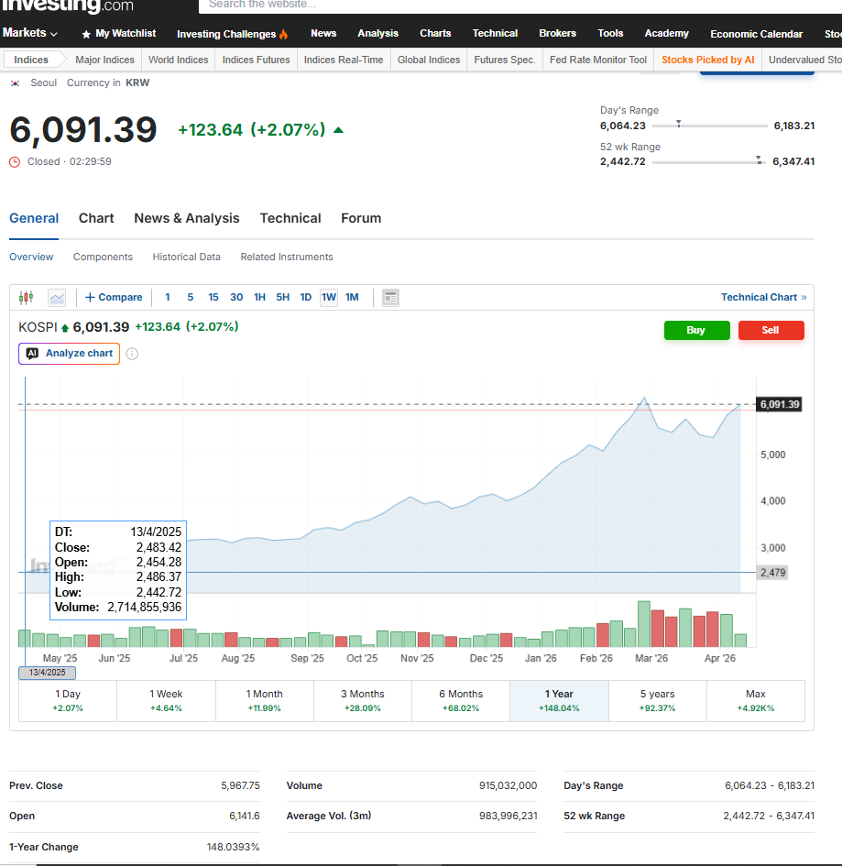Click the South Korea flag icon
This screenshot has height=866, width=842.
tap(16, 82)
